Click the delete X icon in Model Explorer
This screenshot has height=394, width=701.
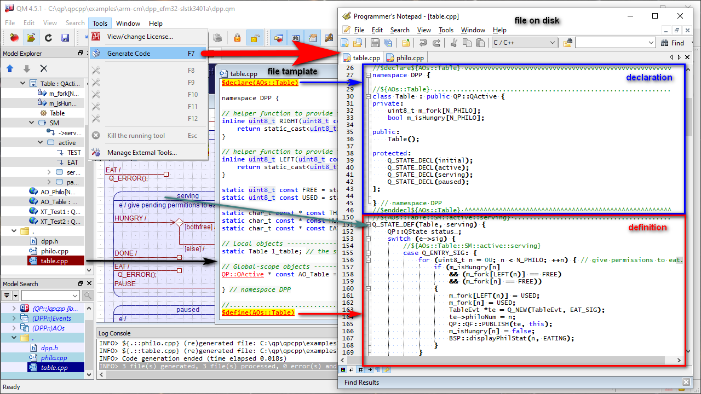coord(44,68)
